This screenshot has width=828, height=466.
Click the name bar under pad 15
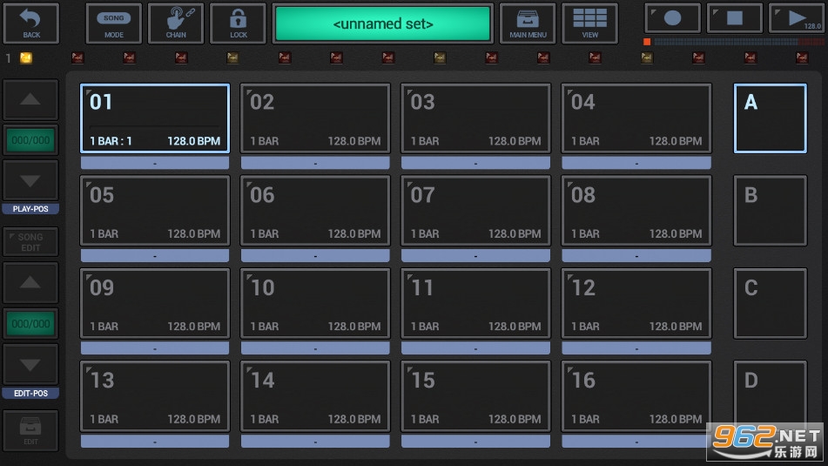pos(475,441)
